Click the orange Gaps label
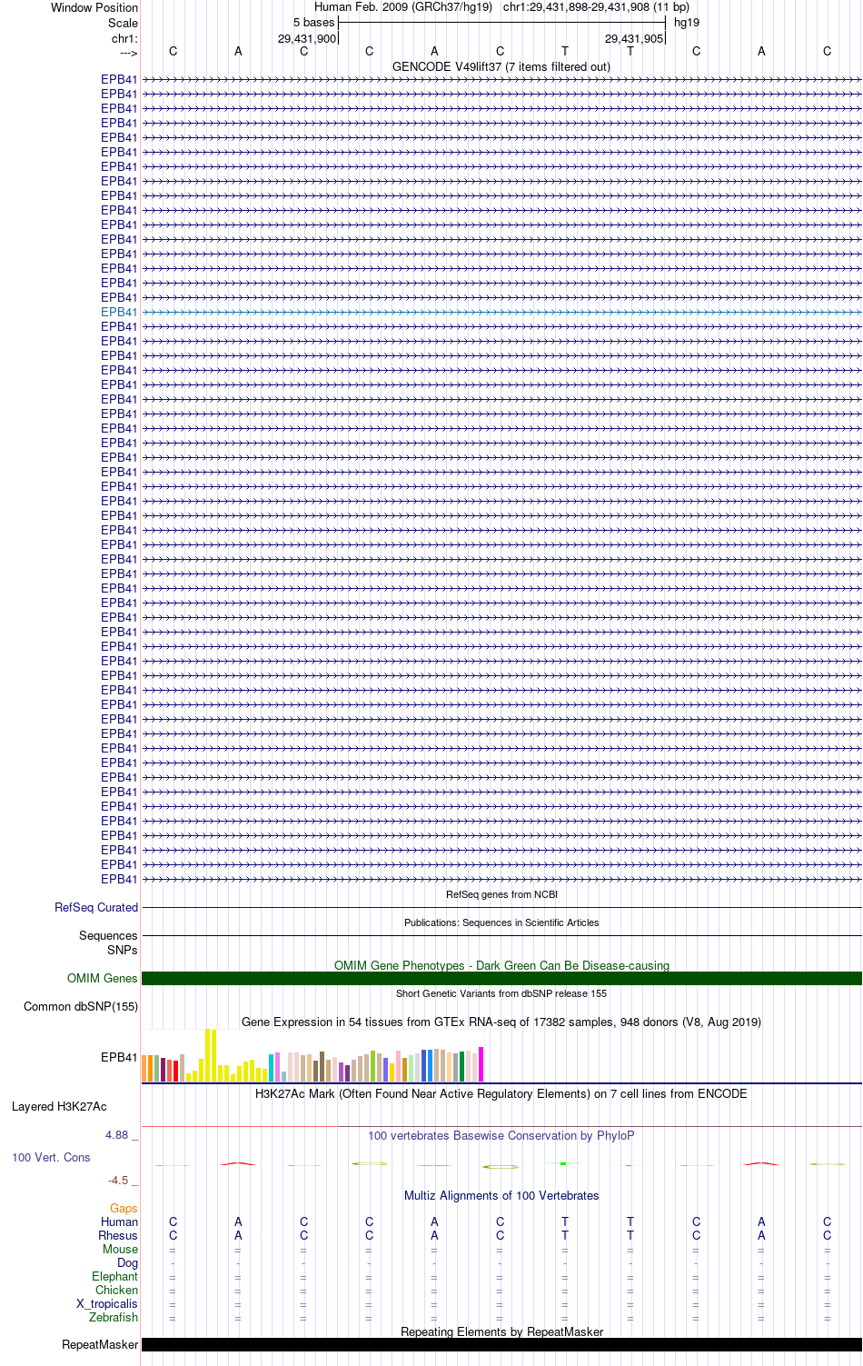Image resolution: width=863 pixels, height=1366 pixels. [124, 1208]
